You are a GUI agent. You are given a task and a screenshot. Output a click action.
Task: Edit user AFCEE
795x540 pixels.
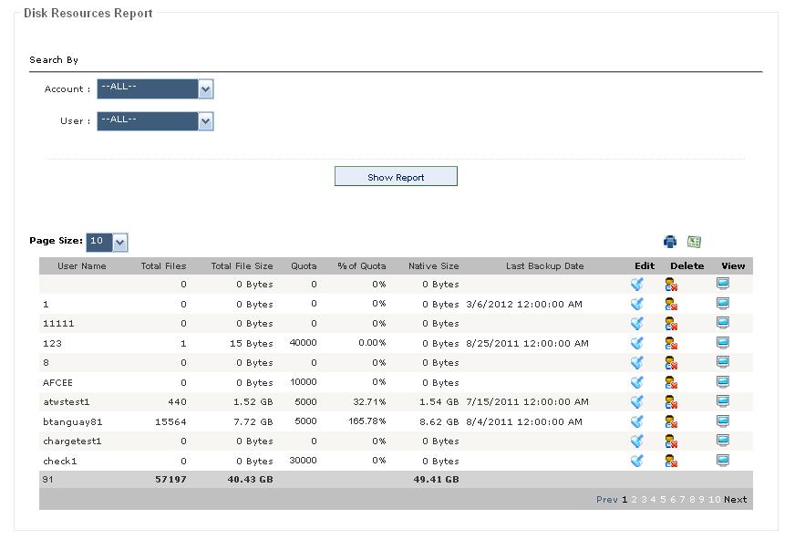[637, 382]
